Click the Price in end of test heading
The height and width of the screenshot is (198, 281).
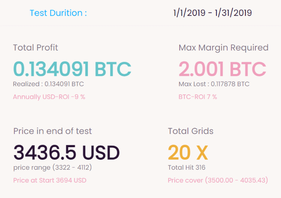[53, 131]
